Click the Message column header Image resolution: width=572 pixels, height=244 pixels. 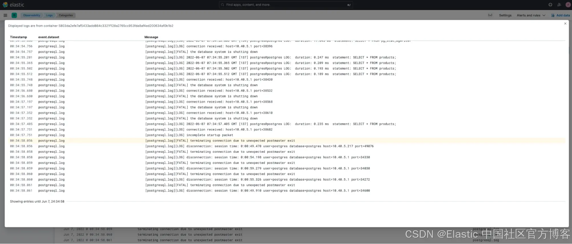151,37
